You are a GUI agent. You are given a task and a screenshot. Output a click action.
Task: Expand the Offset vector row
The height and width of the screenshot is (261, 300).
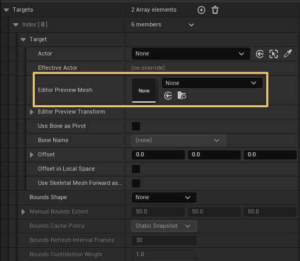[32, 155]
